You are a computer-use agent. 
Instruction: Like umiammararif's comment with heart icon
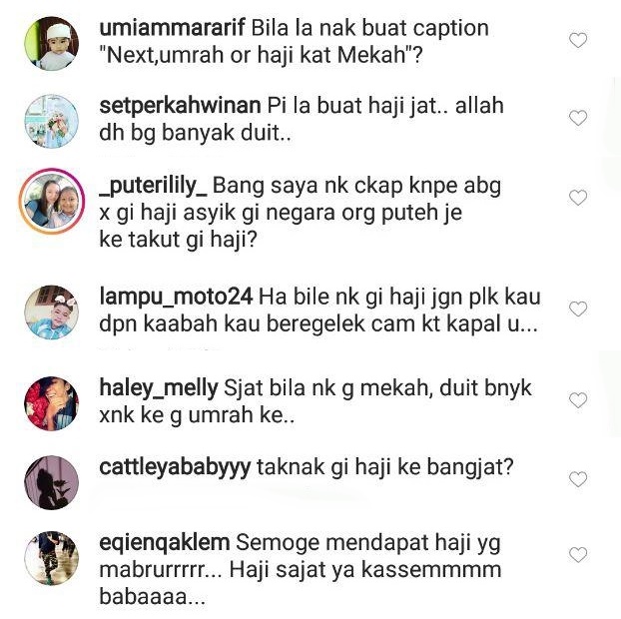tap(578, 40)
